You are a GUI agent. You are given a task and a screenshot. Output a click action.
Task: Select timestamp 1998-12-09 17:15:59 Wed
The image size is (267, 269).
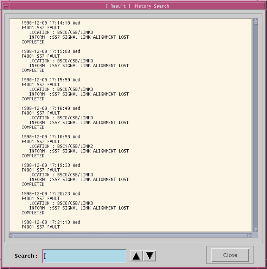[51, 80]
